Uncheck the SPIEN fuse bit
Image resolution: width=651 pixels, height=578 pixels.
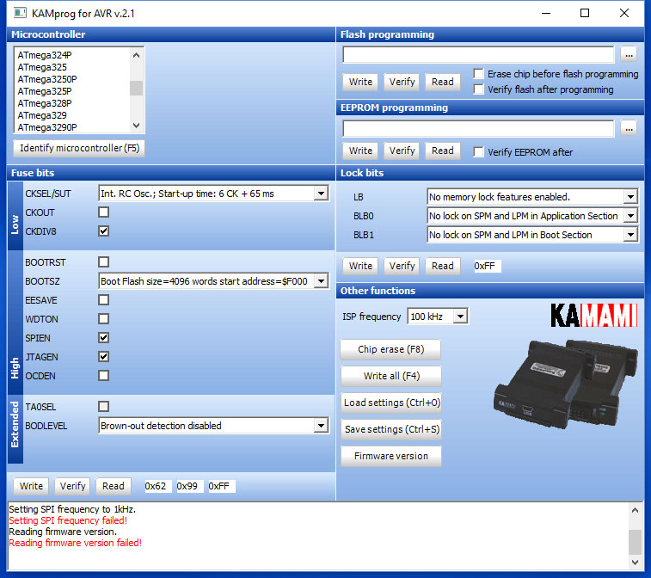[x=104, y=337]
